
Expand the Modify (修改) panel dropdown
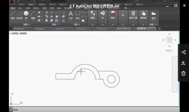(x=55, y=24)
